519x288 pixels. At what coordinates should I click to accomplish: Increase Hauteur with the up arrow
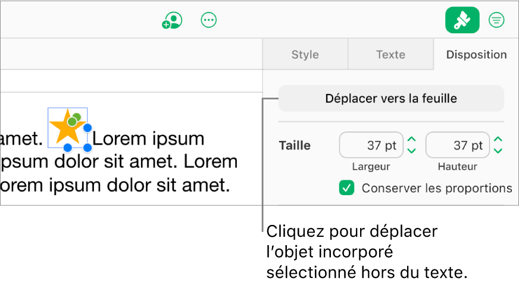[498, 140]
